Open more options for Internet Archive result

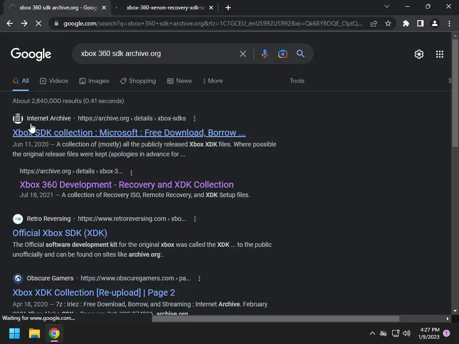pyautogui.click(x=195, y=118)
